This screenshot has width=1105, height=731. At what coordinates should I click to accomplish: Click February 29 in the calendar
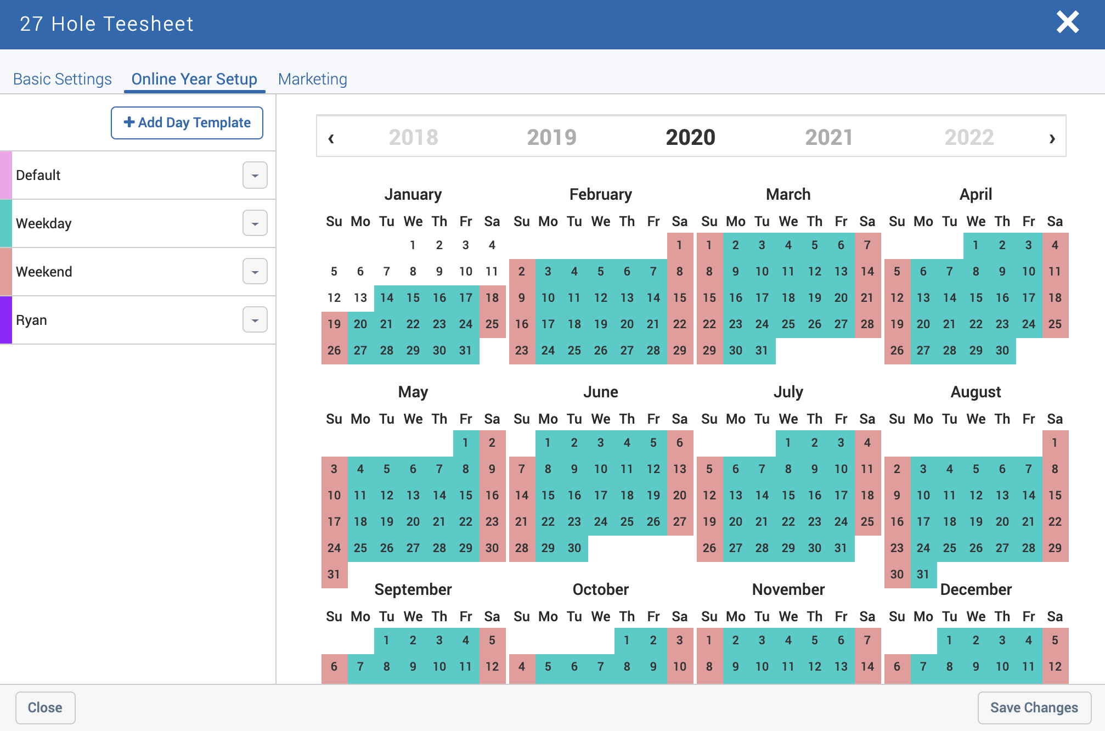pyautogui.click(x=679, y=351)
